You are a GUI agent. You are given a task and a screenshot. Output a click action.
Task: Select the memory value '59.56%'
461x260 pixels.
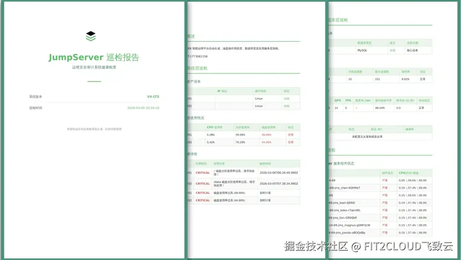240,135
